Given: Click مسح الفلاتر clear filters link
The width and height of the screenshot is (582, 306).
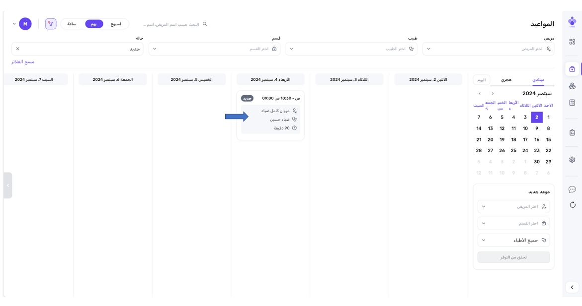Looking at the screenshot, I should [23, 62].
